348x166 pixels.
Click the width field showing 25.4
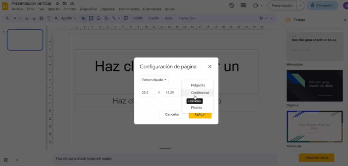147,93
